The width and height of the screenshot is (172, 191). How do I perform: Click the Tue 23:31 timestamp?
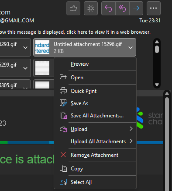coord(150,21)
